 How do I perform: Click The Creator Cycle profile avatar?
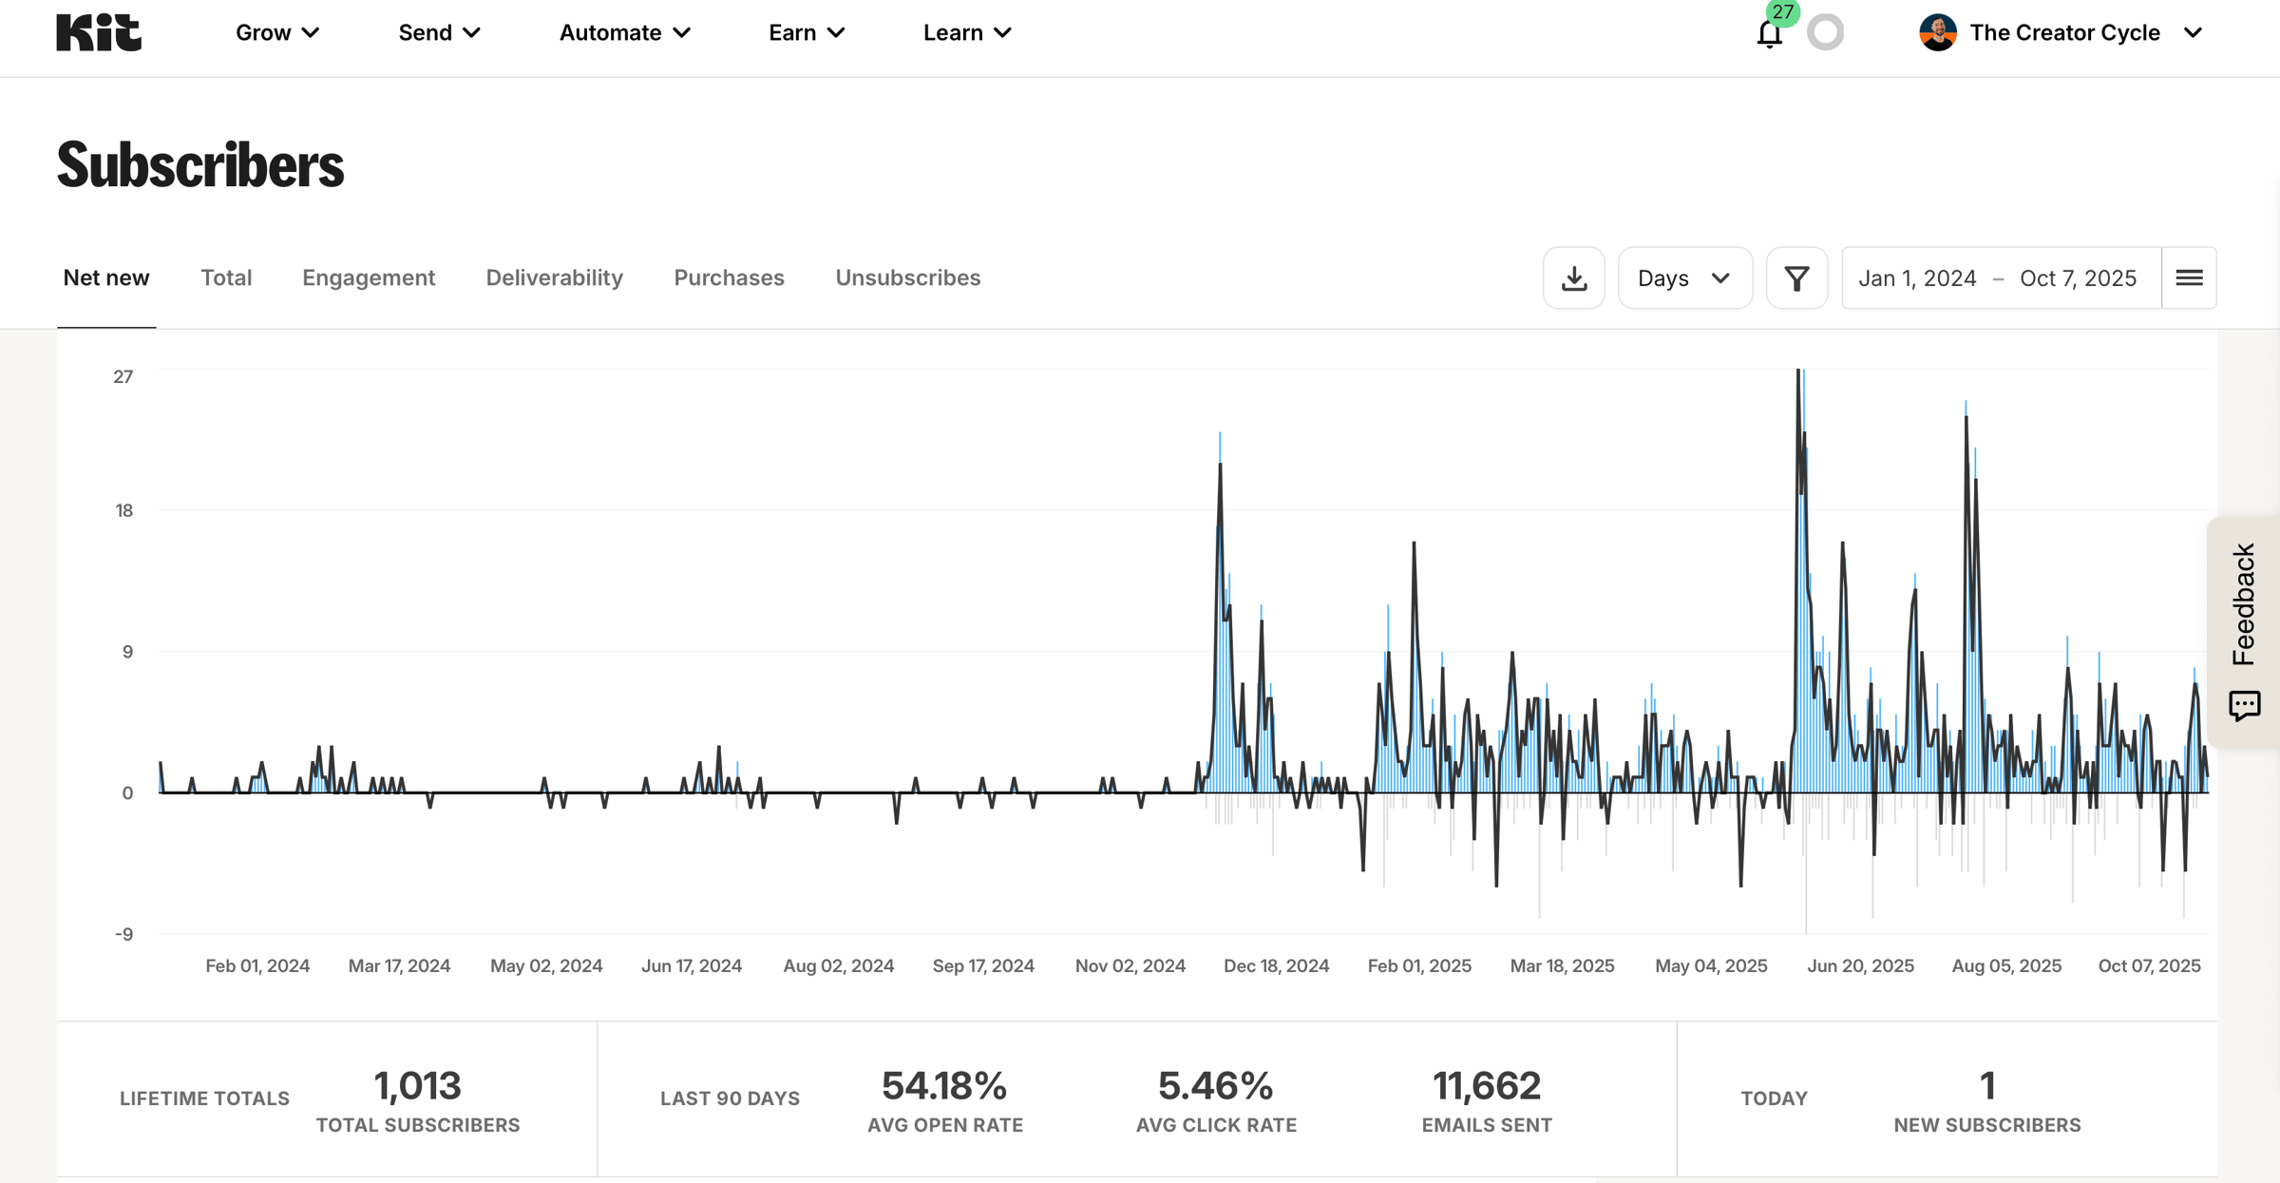tap(1937, 32)
